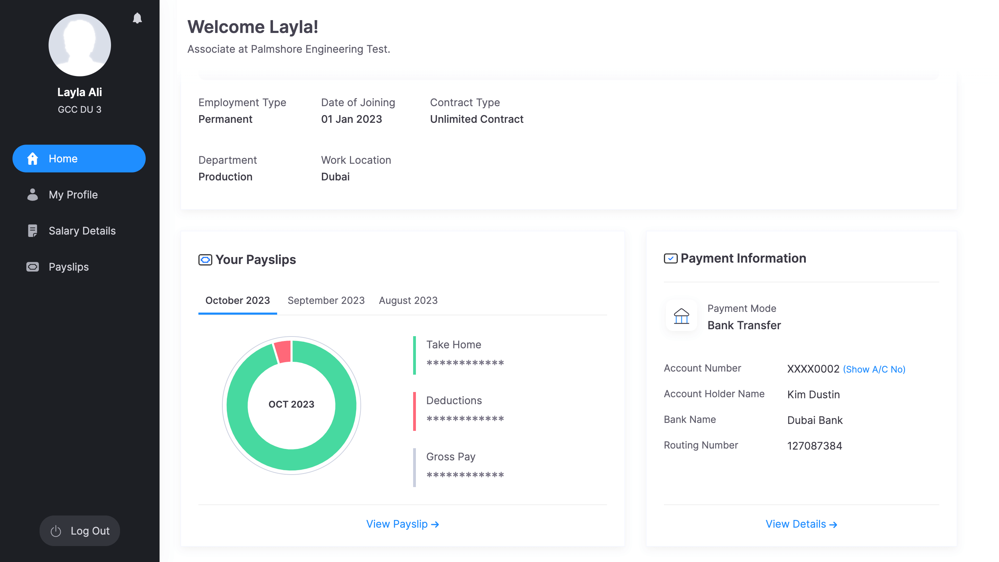This screenshot has height=562, width=999.
Task: Open the View Payslip link
Action: pyautogui.click(x=402, y=524)
